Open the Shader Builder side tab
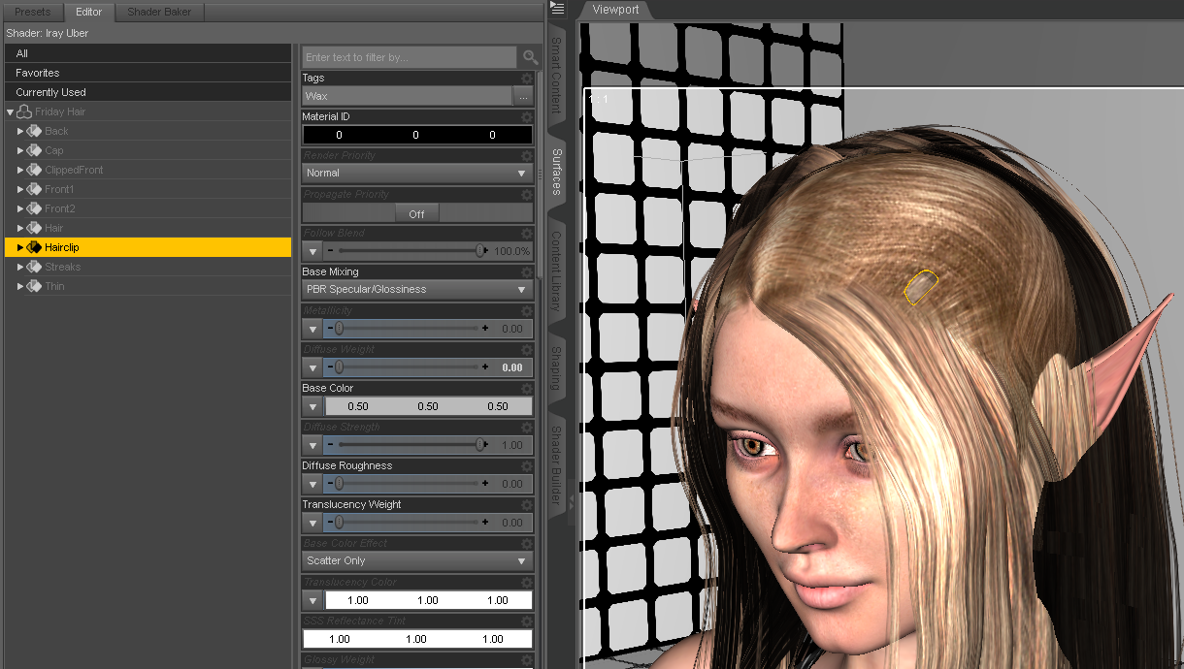The width and height of the screenshot is (1184, 669). 557,465
